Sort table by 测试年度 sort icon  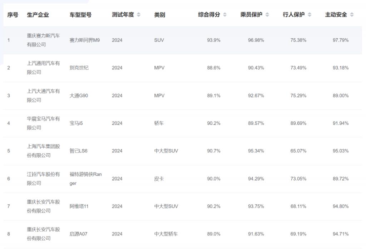pyautogui.click(x=139, y=15)
